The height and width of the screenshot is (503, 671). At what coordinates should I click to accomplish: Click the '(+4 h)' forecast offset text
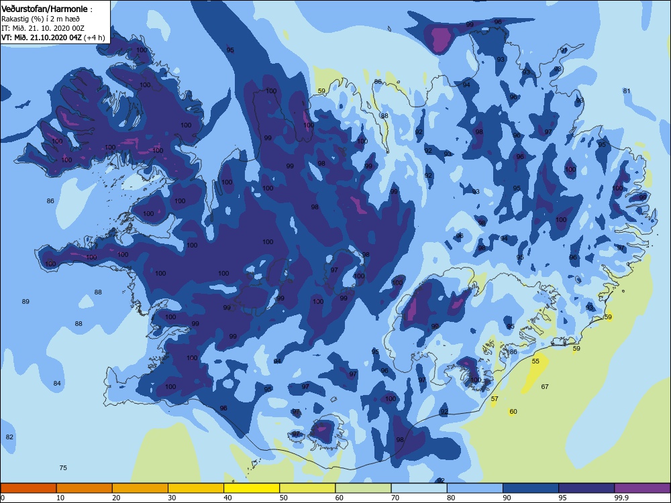click(x=94, y=38)
